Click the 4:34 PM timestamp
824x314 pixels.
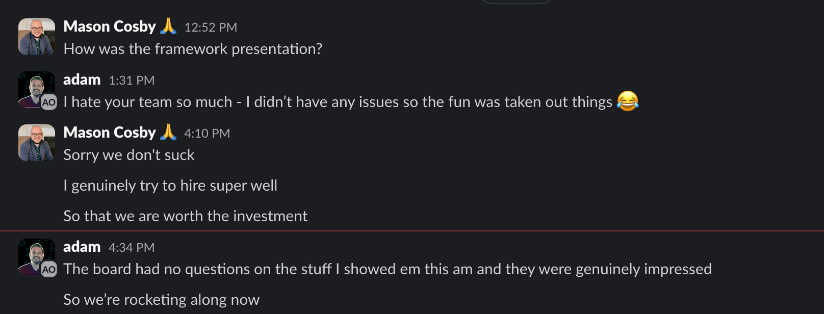[131, 247]
